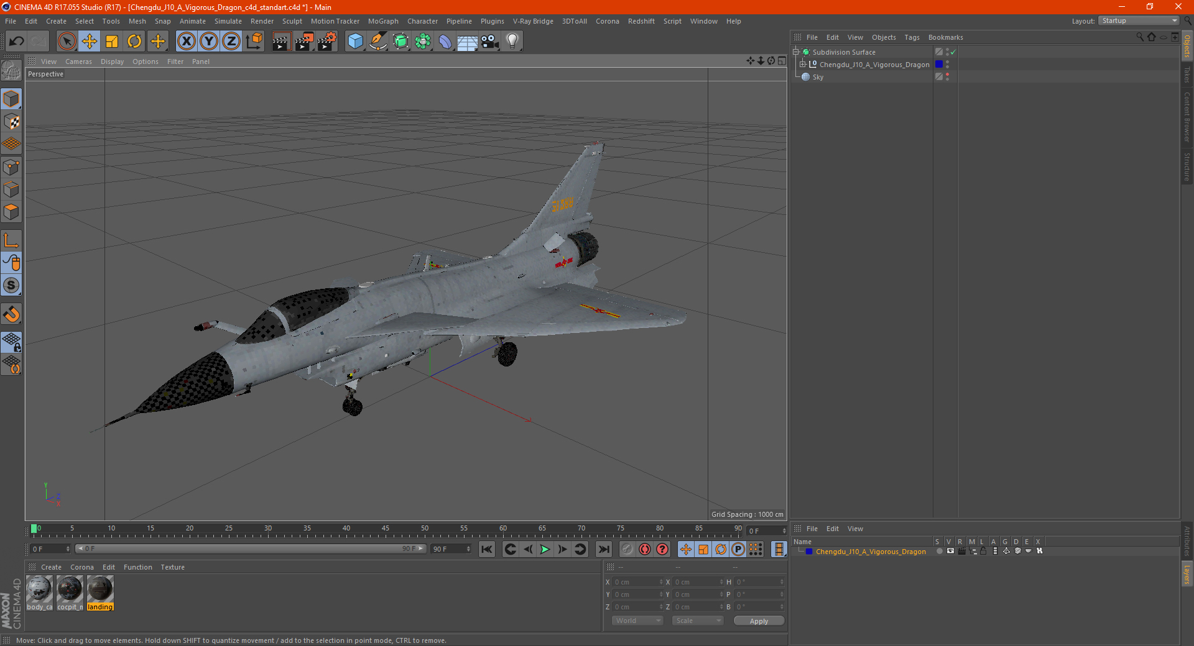This screenshot has height=646, width=1194.
Task: Add a Floor/environment object
Action: (468, 42)
